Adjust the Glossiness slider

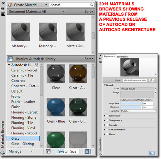(131, 107)
